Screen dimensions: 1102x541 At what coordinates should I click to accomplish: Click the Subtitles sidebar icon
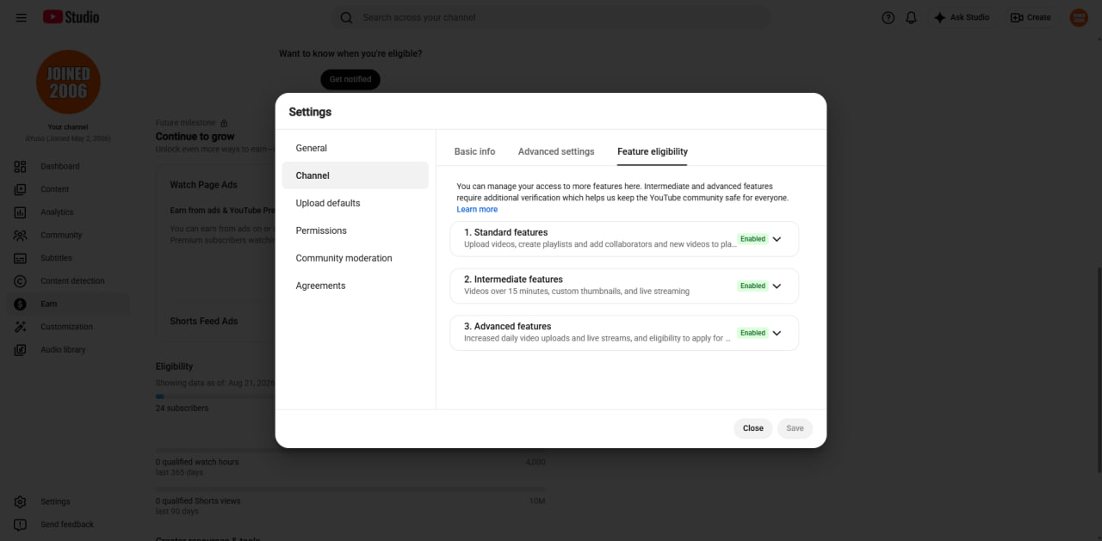tap(21, 258)
